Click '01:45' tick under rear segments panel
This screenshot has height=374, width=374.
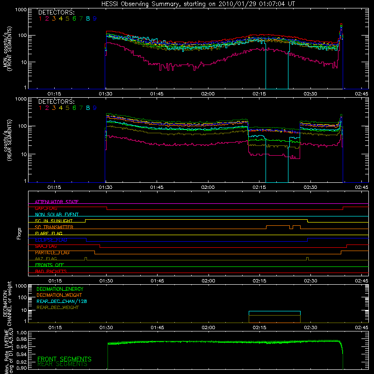pyautogui.click(x=157, y=187)
